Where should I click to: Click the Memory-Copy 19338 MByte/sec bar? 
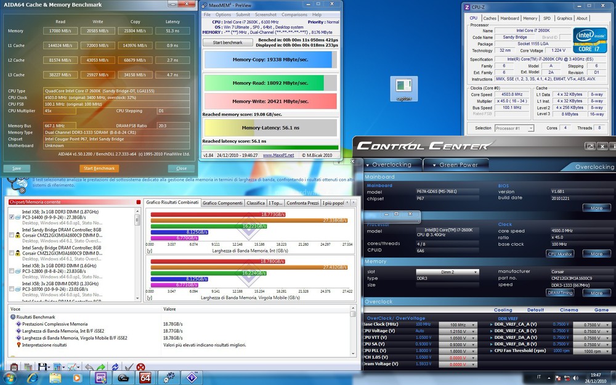(x=270, y=60)
